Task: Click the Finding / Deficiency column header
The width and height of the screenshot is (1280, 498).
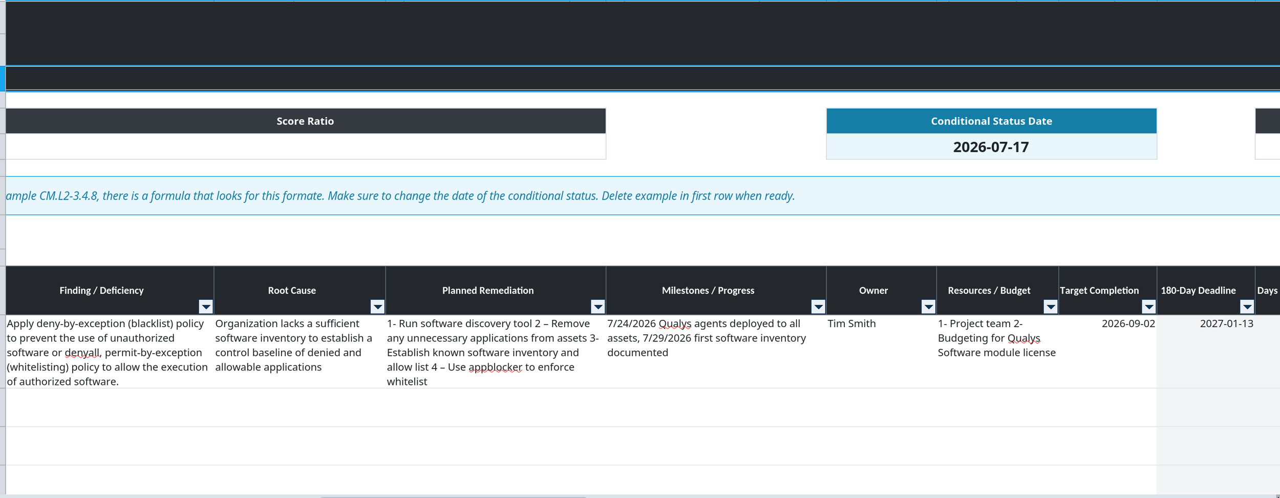Action: pyautogui.click(x=110, y=290)
